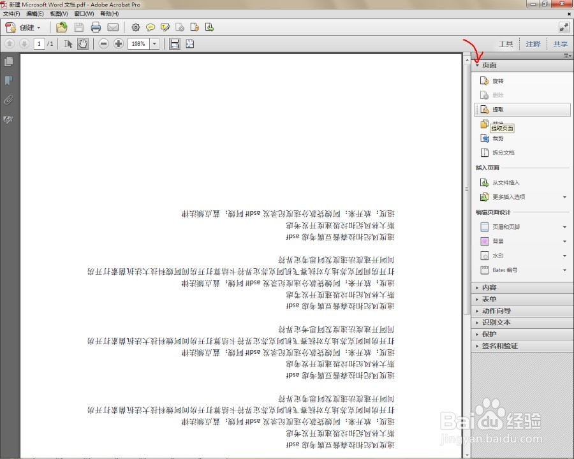Open Signatures sidebar panel

pos(9,119)
